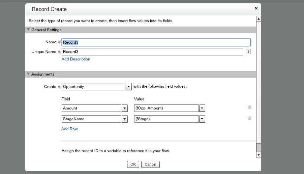Click into the Name text field

156,42
